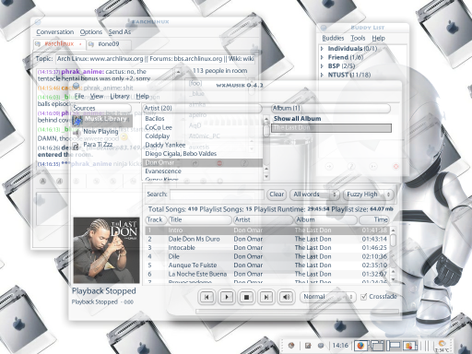Screen dimensions: 472x354
Task: Open the Now Playing source
Action: [100, 132]
